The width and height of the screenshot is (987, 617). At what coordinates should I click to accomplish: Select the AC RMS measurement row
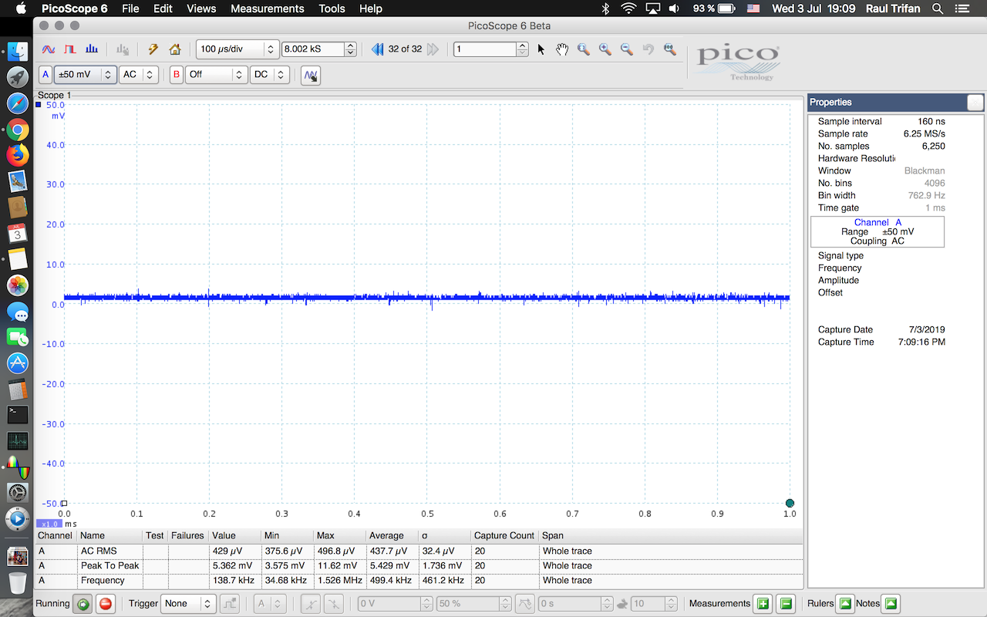[x=419, y=551]
